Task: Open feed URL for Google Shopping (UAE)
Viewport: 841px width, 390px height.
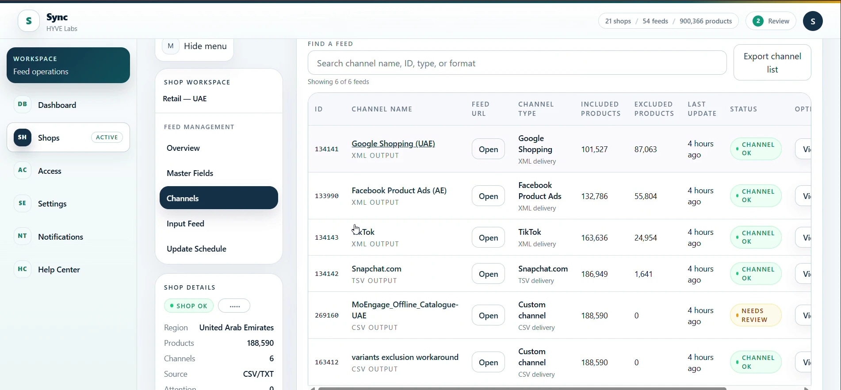Action: coord(488,149)
